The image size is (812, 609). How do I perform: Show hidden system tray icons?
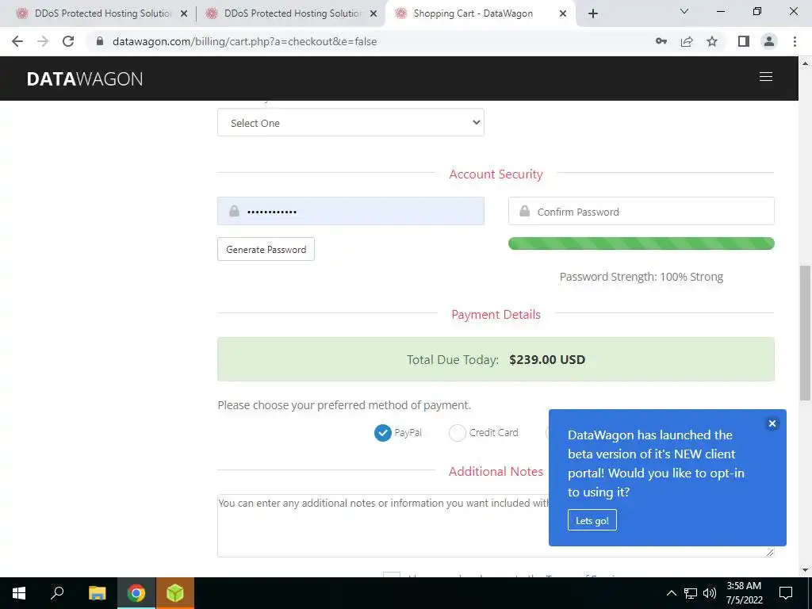[x=671, y=593]
